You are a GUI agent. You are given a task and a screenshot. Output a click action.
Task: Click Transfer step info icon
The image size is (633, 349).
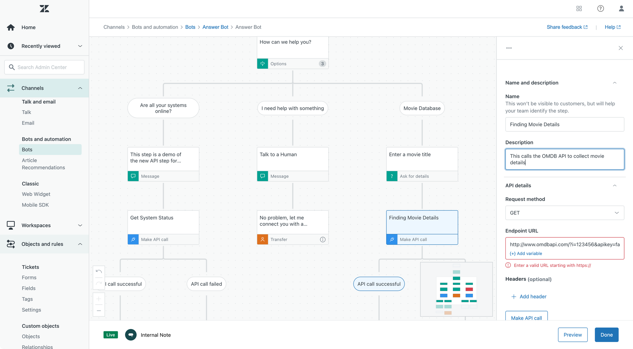(x=323, y=240)
